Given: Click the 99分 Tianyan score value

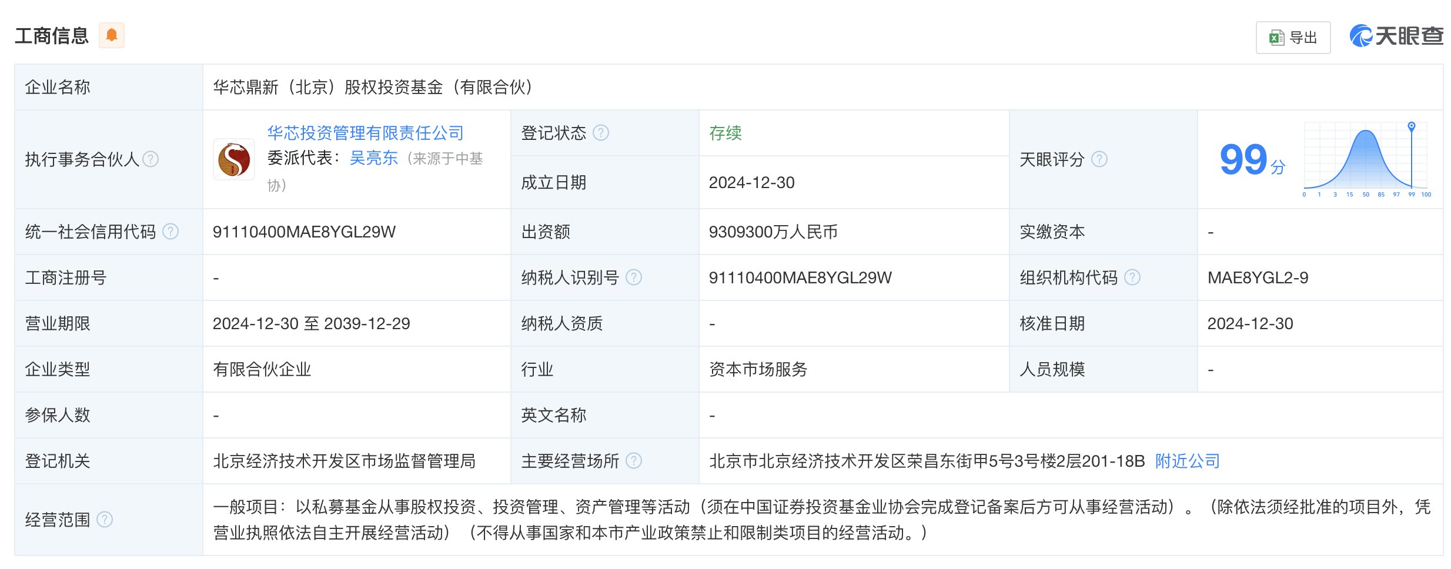Looking at the screenshot, I should tap(1253, 160).
